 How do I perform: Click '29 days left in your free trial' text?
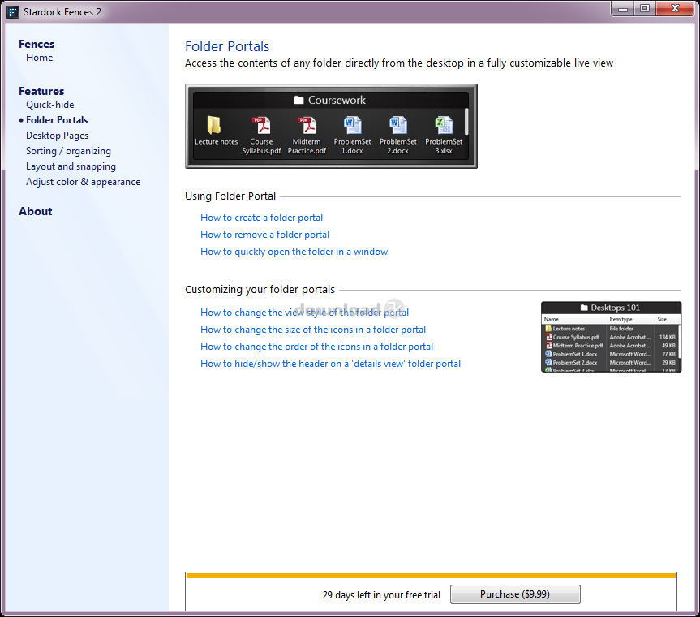[x=381, y=594]
